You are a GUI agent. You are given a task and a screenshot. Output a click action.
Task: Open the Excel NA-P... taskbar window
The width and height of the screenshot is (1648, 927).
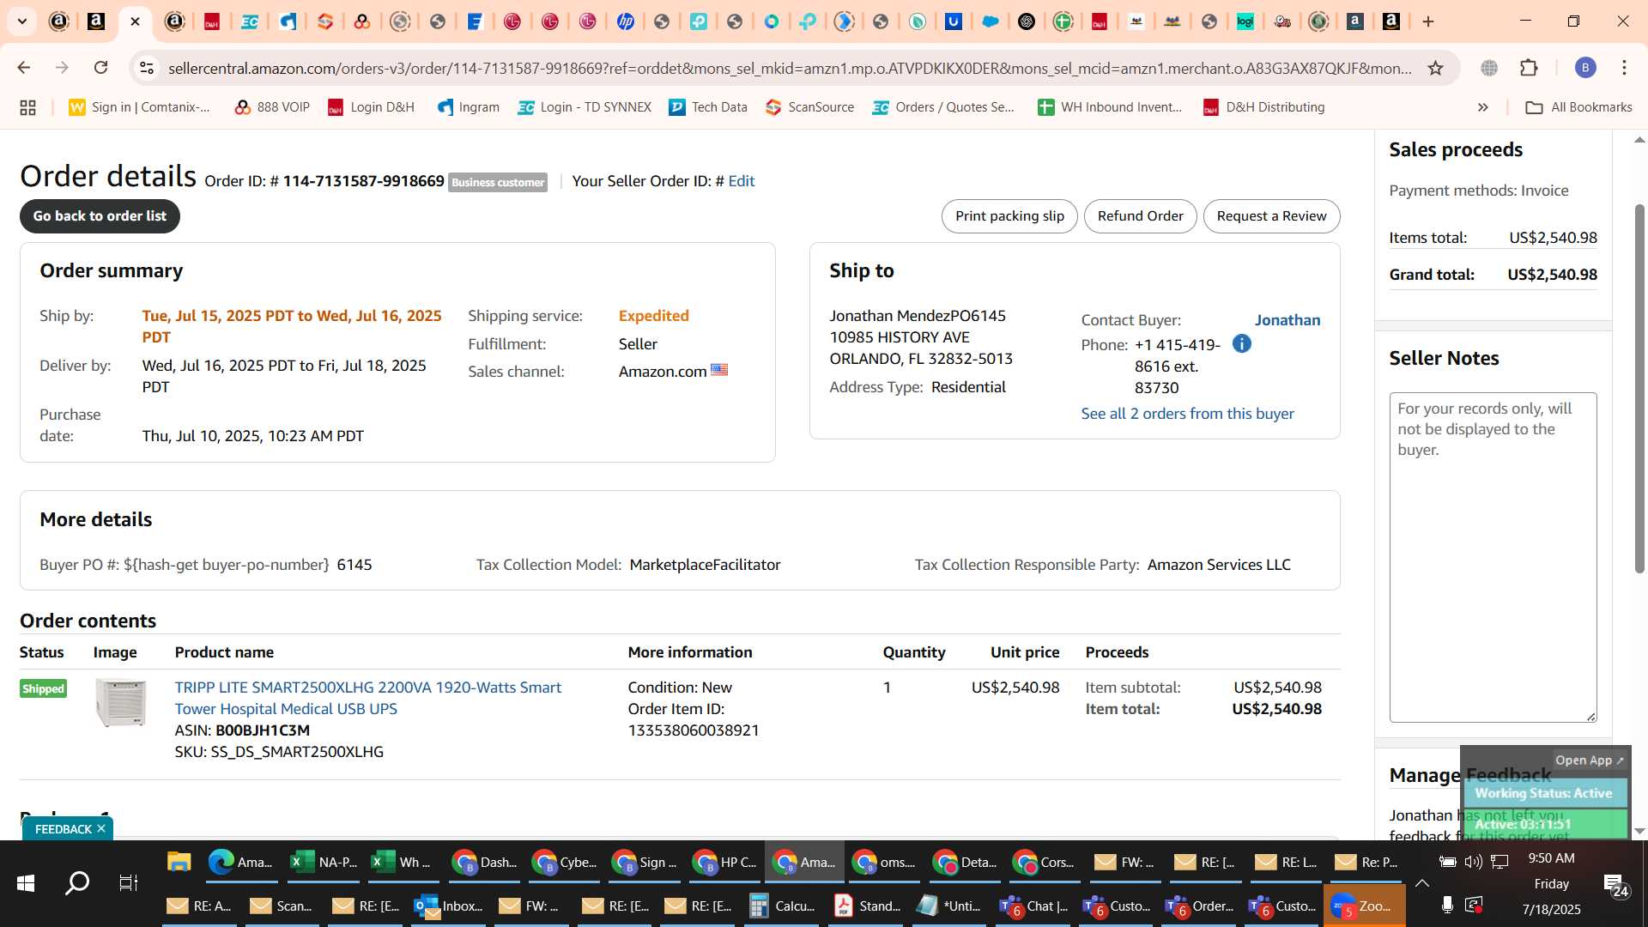[323, 862]
